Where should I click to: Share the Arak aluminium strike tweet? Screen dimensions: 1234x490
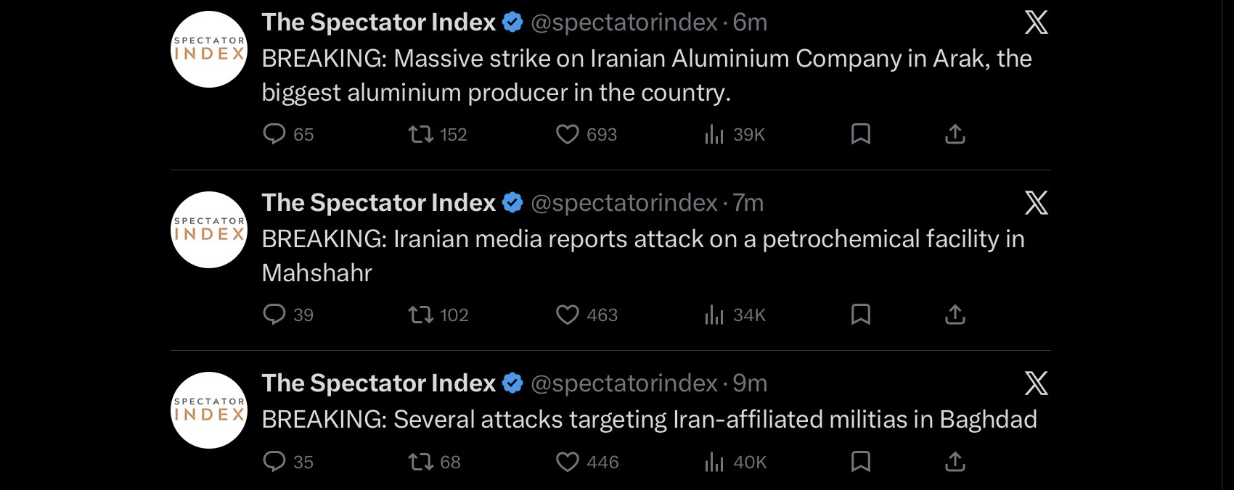coord(955,134)
